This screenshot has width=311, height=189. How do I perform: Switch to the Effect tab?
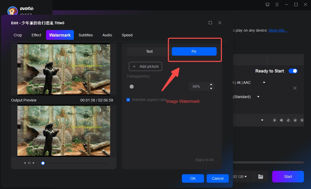(36, 35)
